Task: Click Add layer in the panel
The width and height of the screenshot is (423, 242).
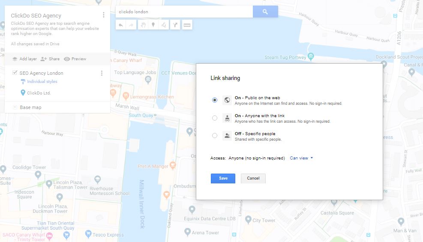Action: point(24,59)
